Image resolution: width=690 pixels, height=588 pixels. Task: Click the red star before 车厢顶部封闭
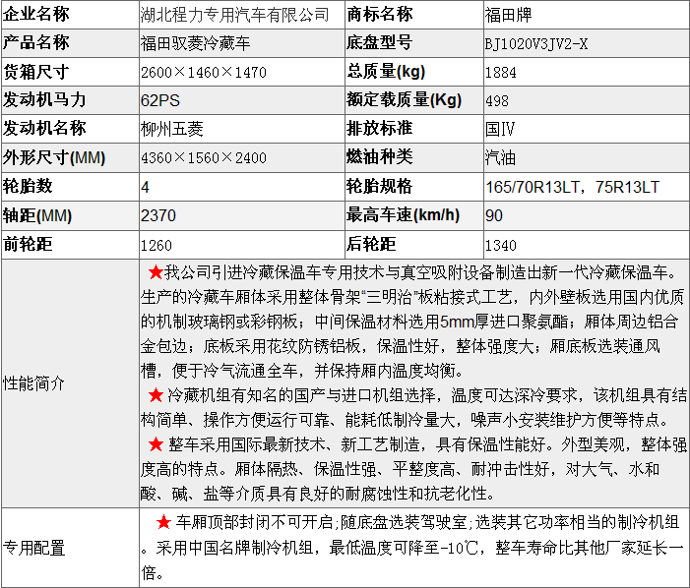coord(163,523)
